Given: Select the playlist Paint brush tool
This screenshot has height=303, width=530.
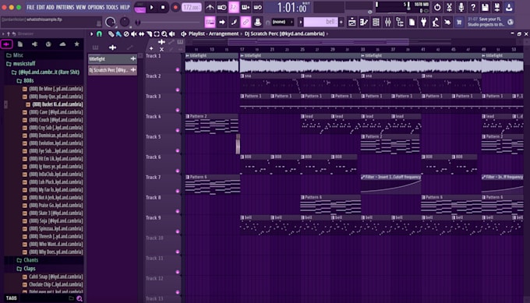Looking at the screenshot, I should (118, 33).
